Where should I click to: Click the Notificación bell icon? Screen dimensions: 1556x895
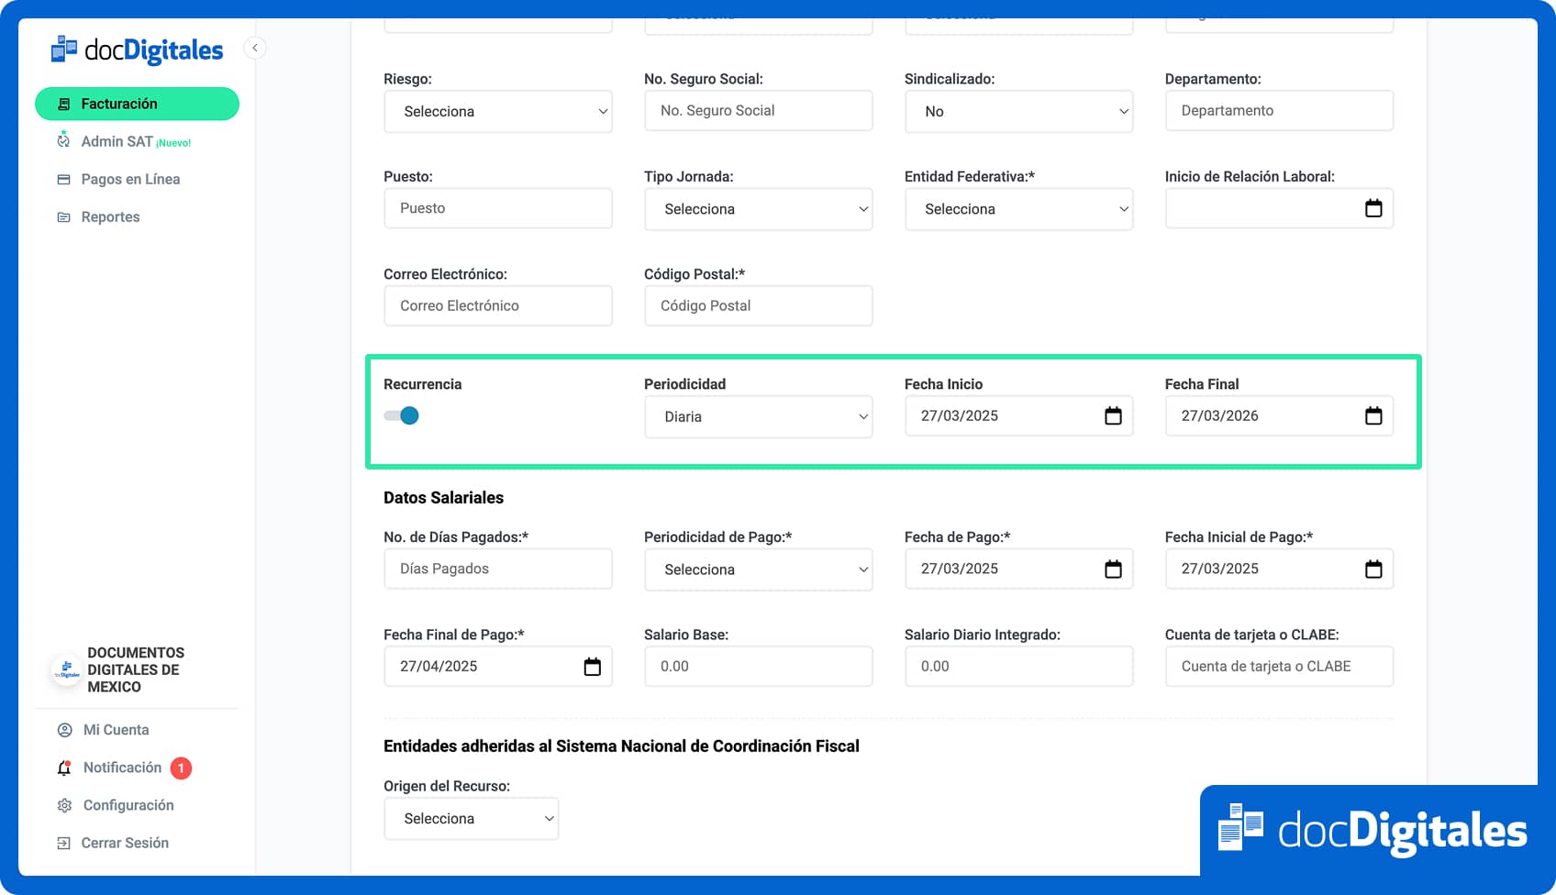click(x=64, y=768)
